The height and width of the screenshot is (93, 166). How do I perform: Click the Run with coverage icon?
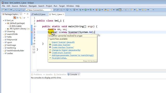pyautogui.click(x=91, y=10)
